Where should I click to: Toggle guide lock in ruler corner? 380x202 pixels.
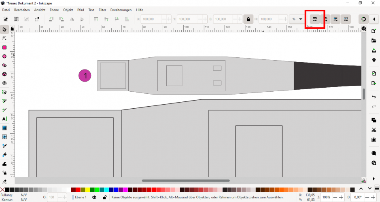click(12, 29)
